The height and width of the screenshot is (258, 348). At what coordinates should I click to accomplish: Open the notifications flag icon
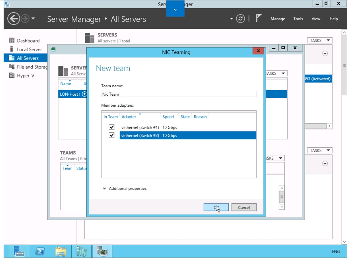[258, 19]
